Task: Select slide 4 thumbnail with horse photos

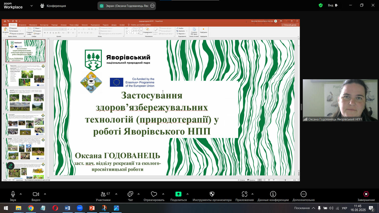Action: click(x=25, y=124)
